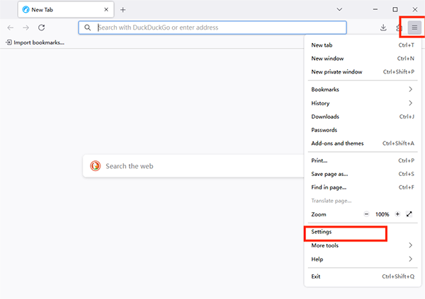The height and width of the screenshot is (299, 425).
Task: Choose Add-ons and themes menu item
Action: pyautogui.click(x=337, y=143)
